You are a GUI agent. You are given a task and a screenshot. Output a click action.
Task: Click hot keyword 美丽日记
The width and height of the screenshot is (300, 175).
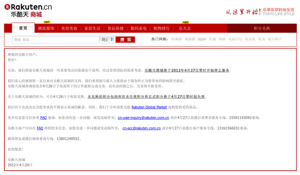235,39
